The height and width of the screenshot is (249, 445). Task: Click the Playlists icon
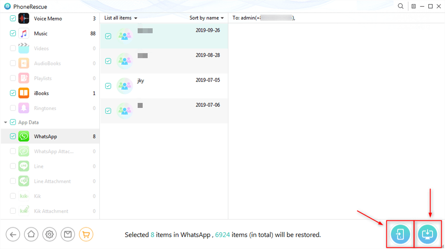(24, 78)
